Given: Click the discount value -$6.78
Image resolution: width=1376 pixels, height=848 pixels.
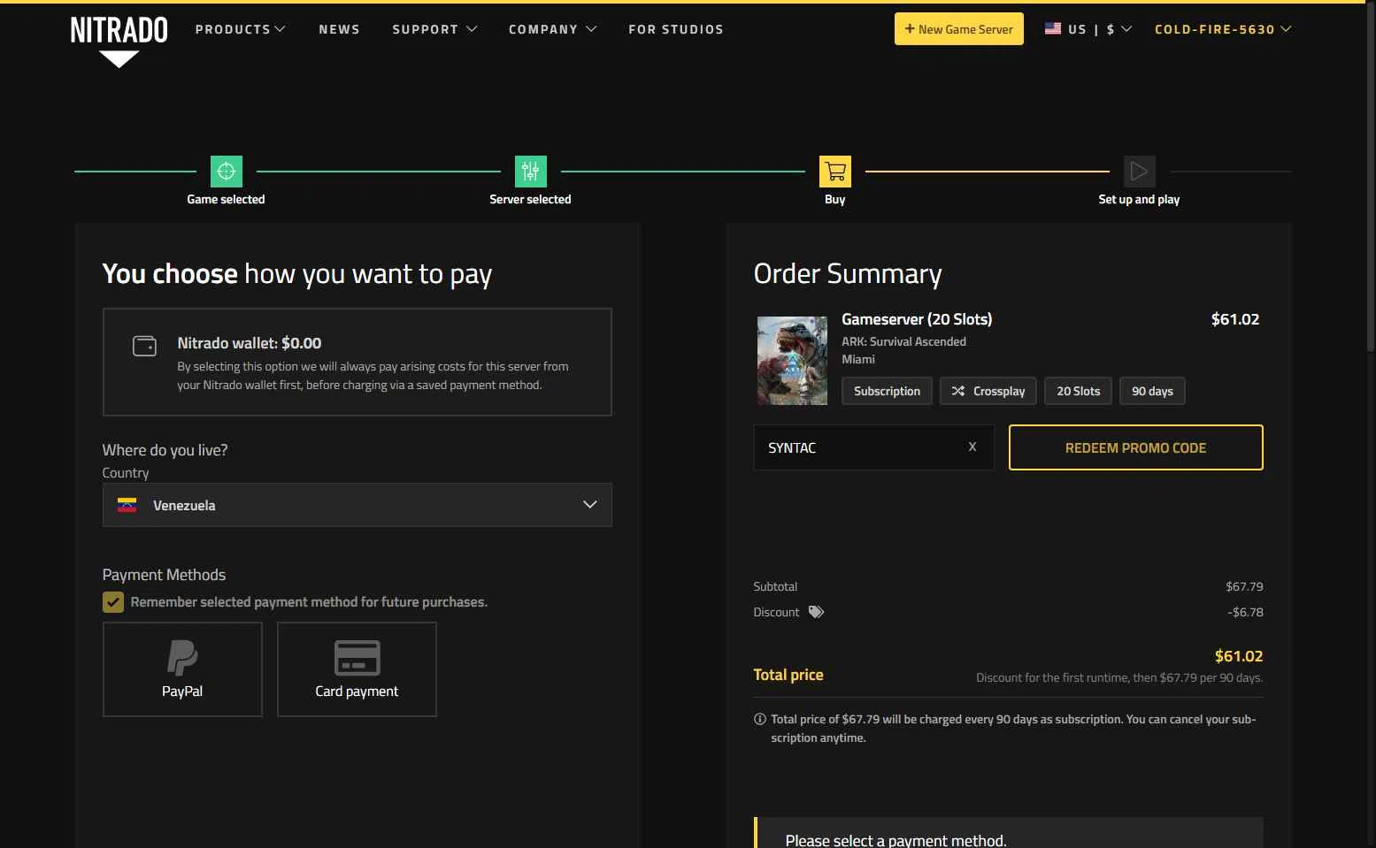Looking at the screenshot, I should coord(1245,612).
